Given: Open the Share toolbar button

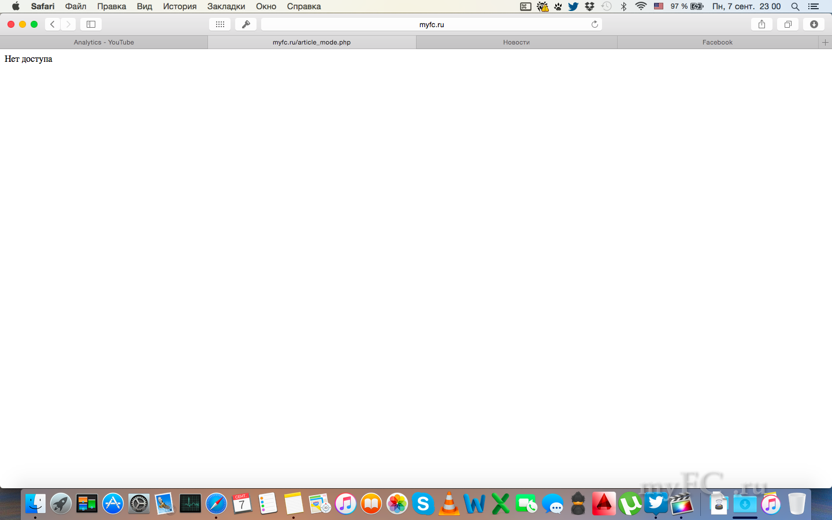Looking at the screenshot, I should click(762, 24).
